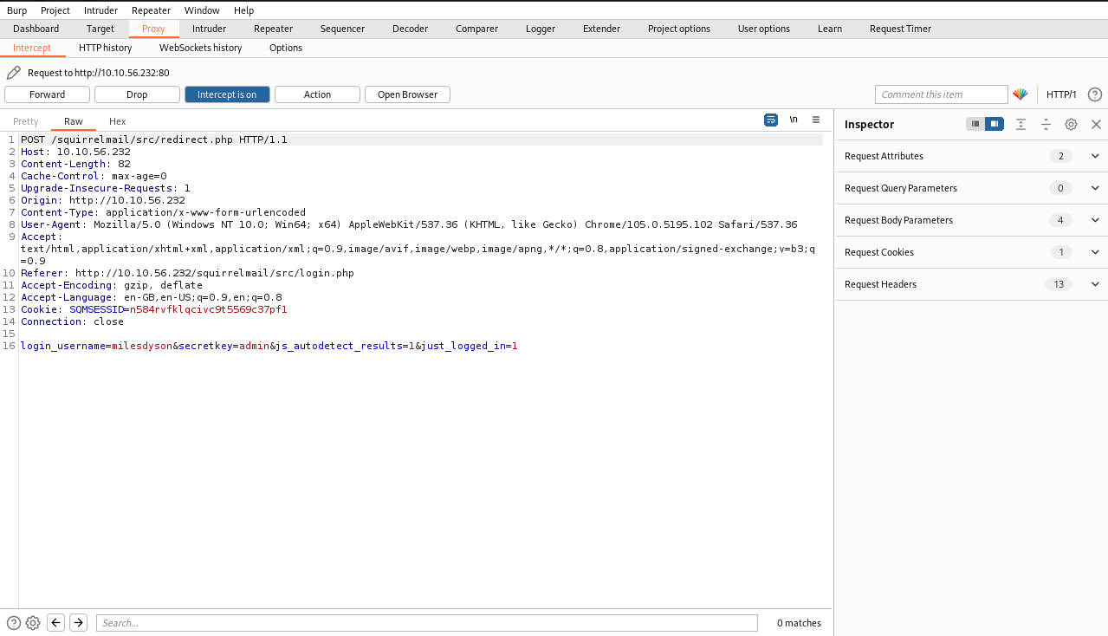Open the Help menu

(x=243, y=10)
